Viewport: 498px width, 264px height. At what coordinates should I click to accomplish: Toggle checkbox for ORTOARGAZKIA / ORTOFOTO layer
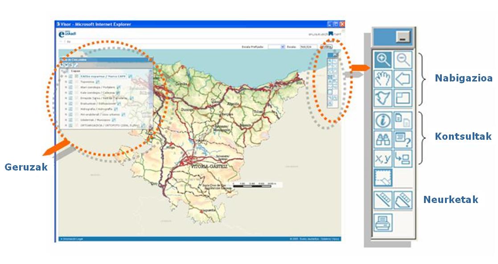tap(76, 126)
